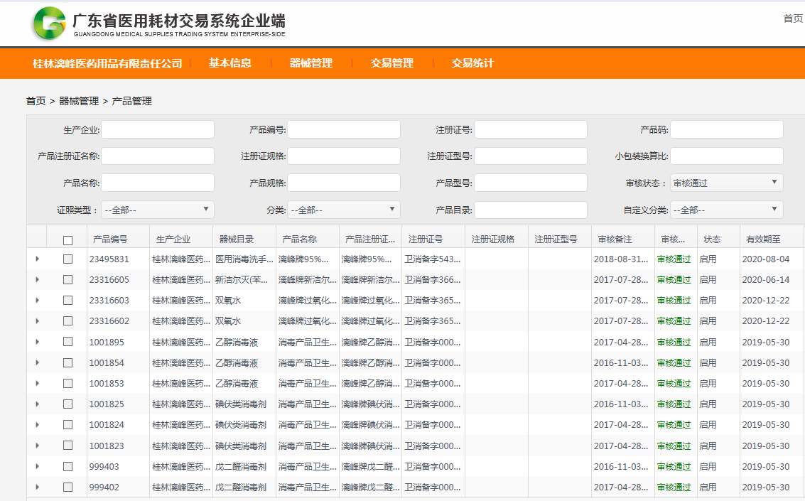Check the box for product 23316605

[67, 280]
